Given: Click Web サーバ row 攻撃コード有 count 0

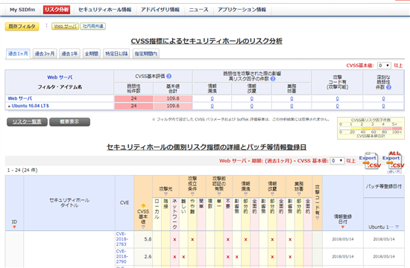Looking at the screenshot, I should coord(337,99).
